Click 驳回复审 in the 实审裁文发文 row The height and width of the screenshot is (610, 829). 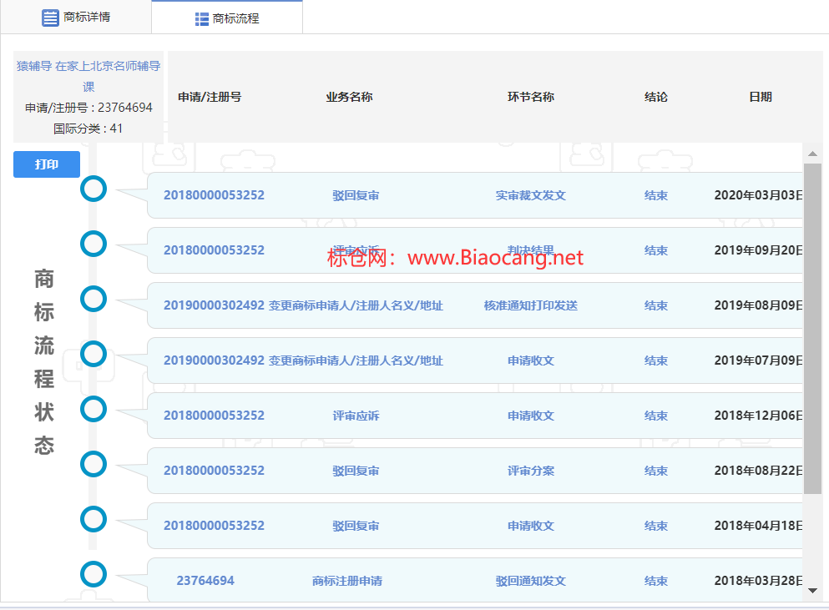click(x=356, y=195)
